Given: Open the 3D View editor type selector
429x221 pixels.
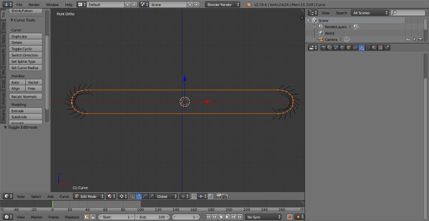Looking at the screenshot, I should [8, 196].
